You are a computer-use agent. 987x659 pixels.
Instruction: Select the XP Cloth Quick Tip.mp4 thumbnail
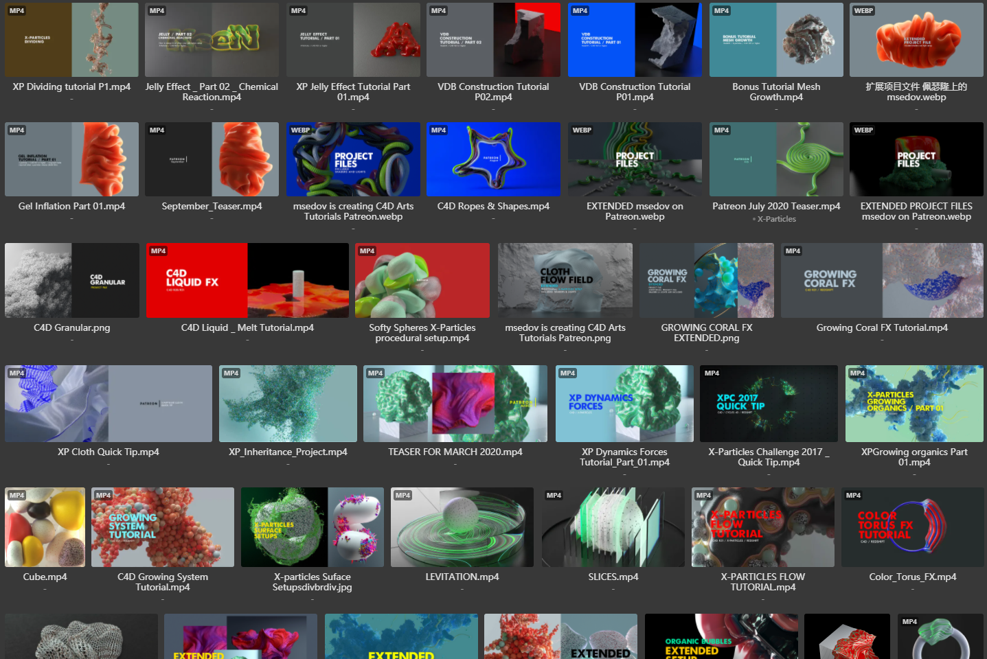109,404
